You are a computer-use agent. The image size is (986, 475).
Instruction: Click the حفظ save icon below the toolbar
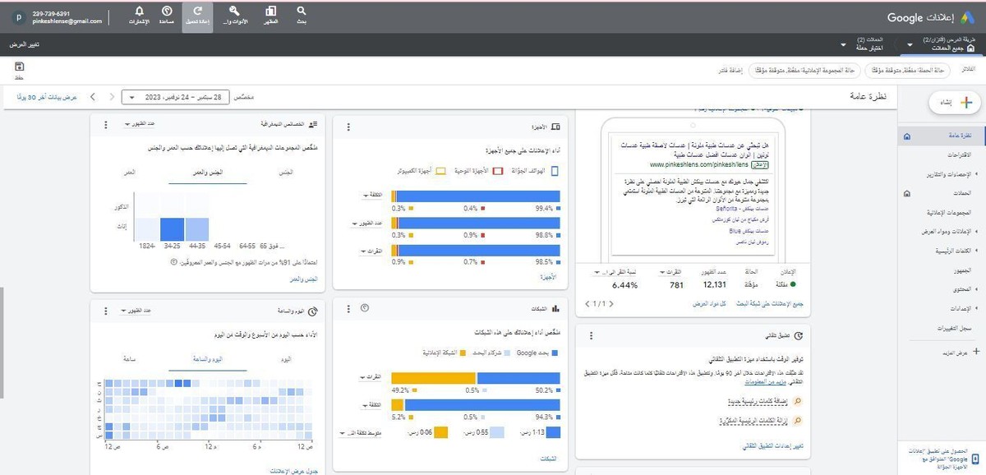(21, 69)
